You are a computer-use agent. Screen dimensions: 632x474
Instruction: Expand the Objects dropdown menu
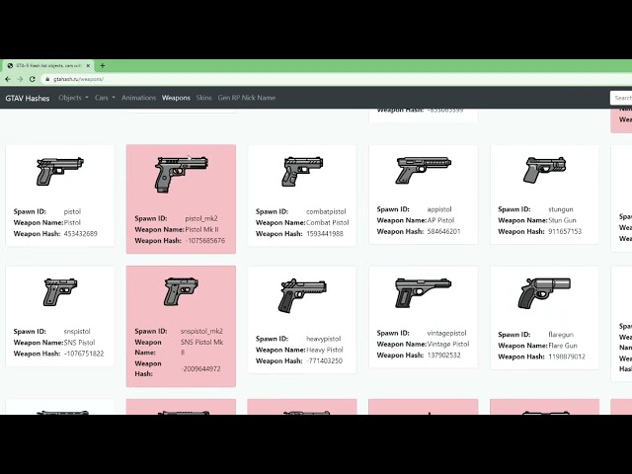pyautogui.click(x=73, y=98)
